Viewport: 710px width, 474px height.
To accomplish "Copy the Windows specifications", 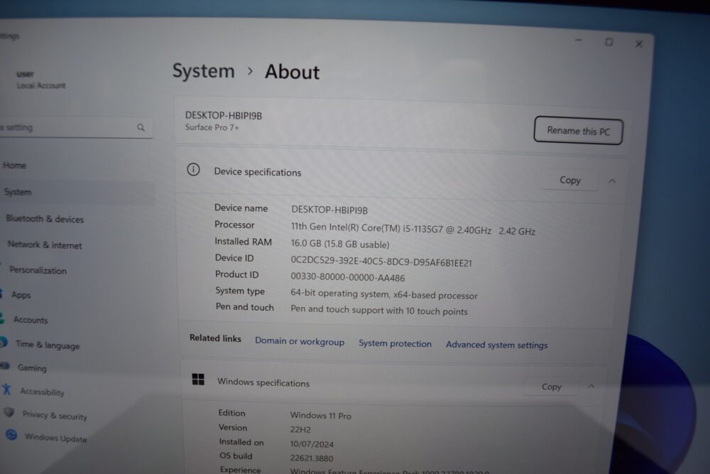I will [x=551, y=387].
